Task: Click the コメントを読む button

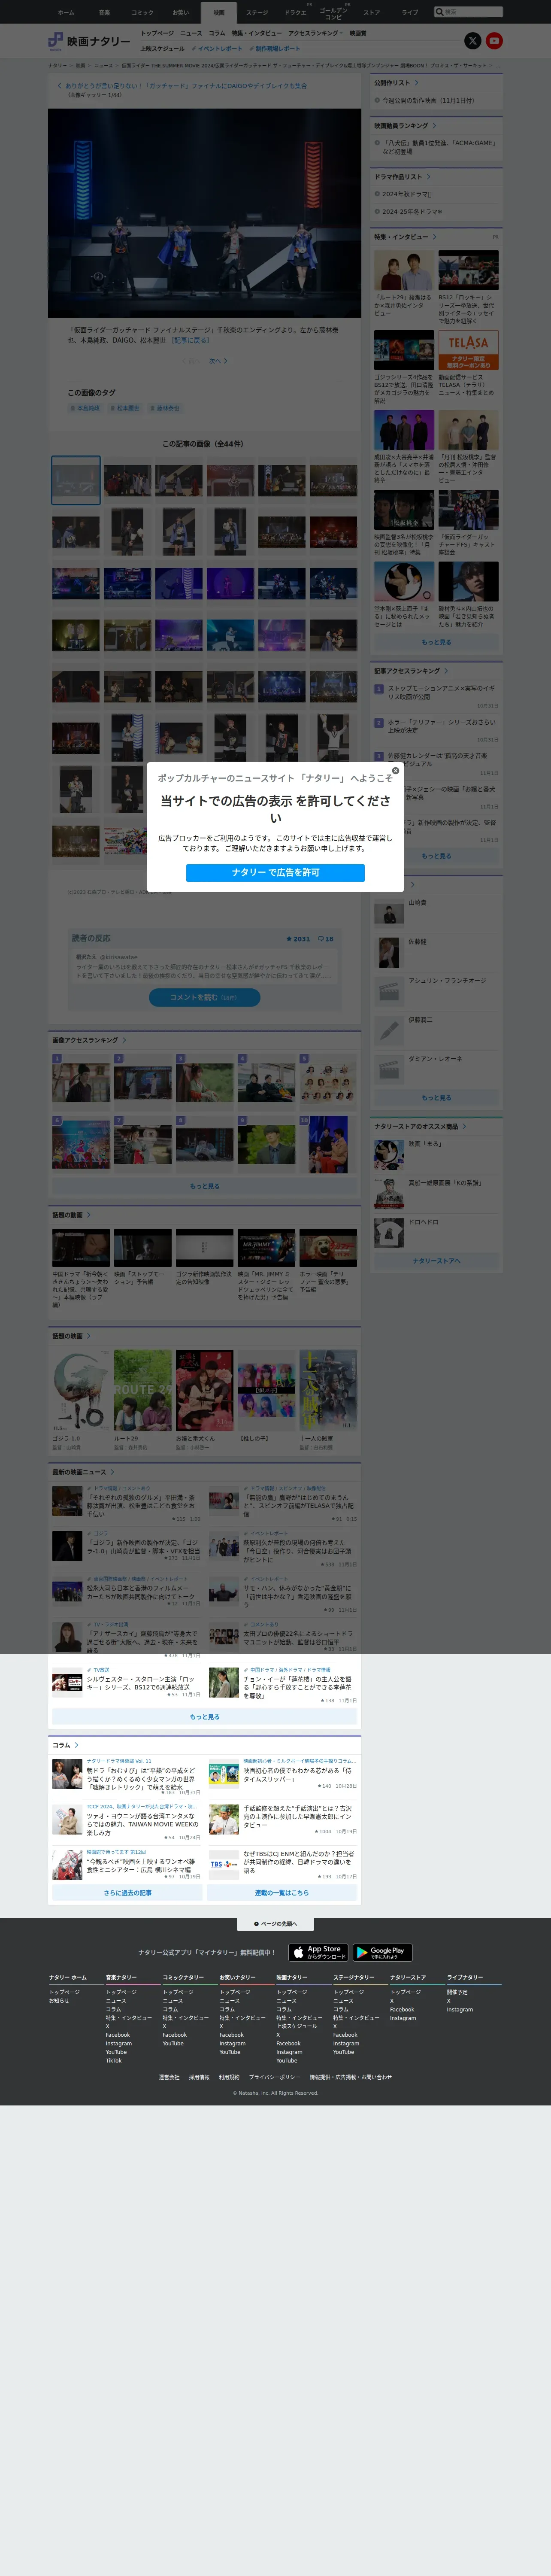Action: click(x=204, y=997)
